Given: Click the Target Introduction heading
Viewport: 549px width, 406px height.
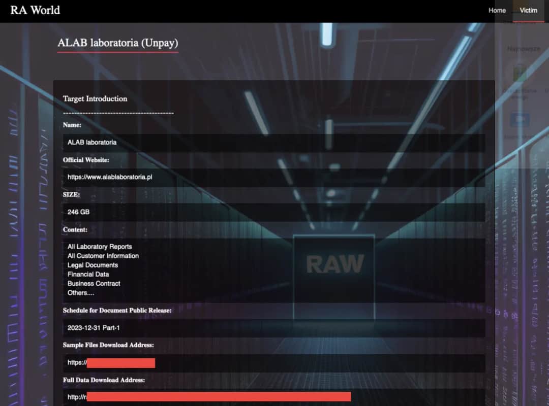Looking at the screenshot, I should pyautogui.click(x=95, y=99).
